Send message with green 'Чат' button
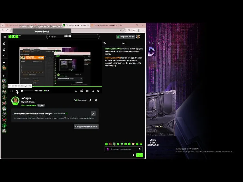Screen dimensions: 243x182 (139, 155)
